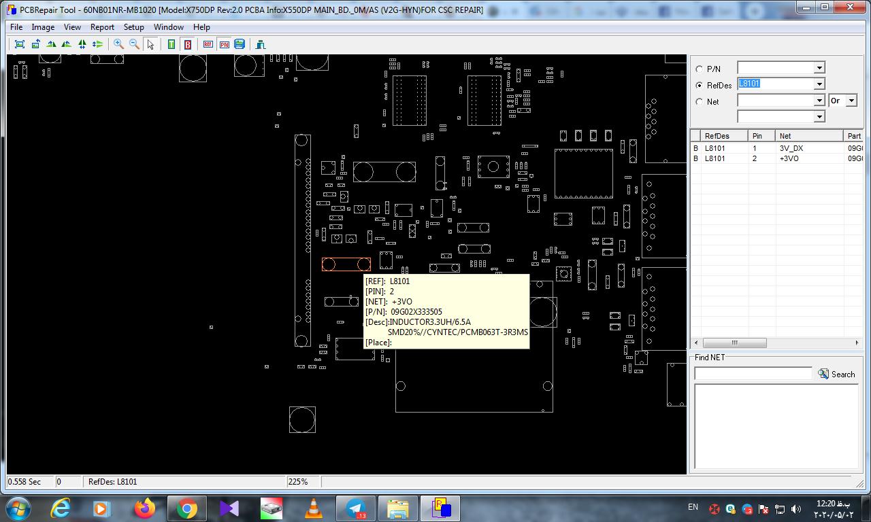Open the View menu

pyautogui.click(x=72, y=27)
